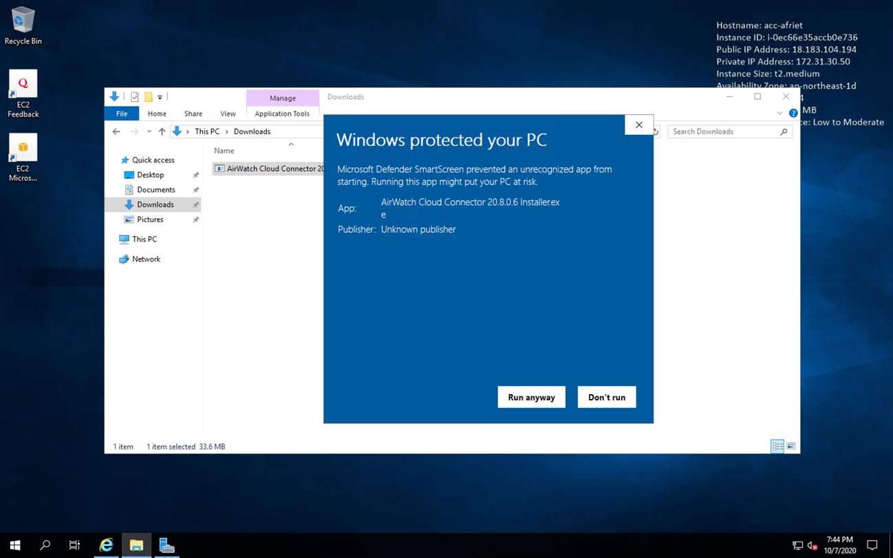This screenshot has height=558, width=893.
Task: Open the Recycle Bin desktop icon
Action: click(23, 26)
